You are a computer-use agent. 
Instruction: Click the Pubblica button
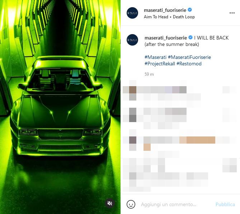coord(225,204)
